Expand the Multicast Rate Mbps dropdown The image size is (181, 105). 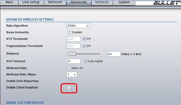72,74
